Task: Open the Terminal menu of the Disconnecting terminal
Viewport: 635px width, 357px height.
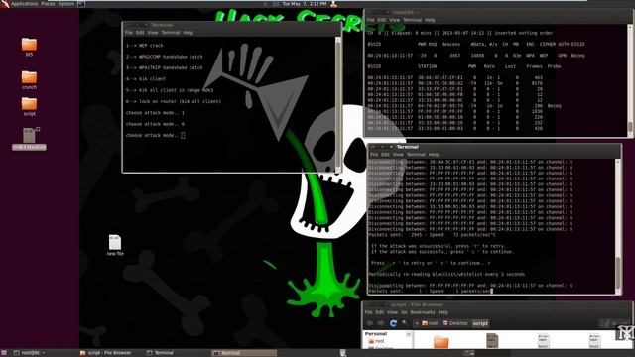Action: point(416,155)
